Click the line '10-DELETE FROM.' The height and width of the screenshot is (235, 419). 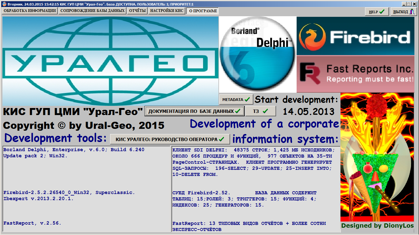tap(195, 174)
